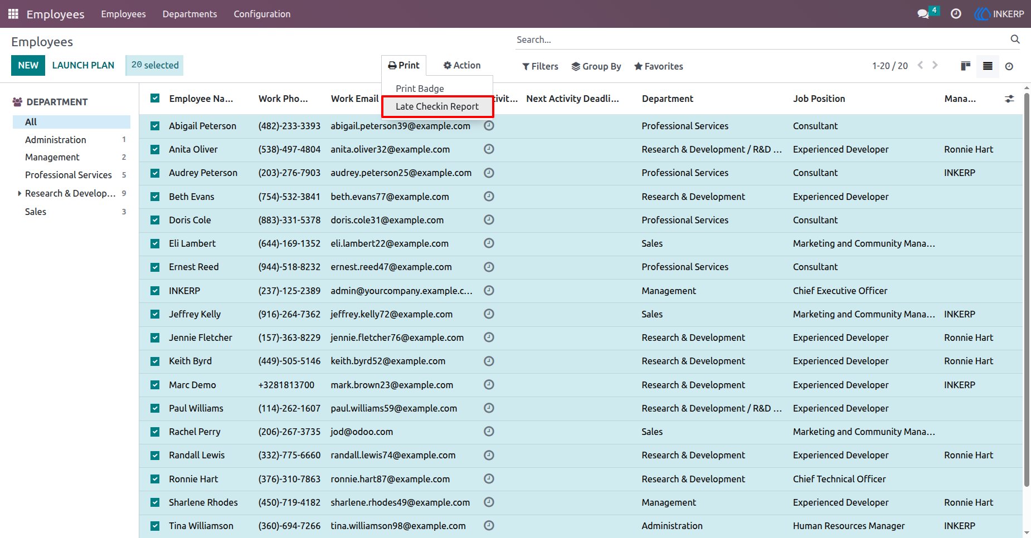
Task: Open the conversations chat icon
Action: click(923, 14)
